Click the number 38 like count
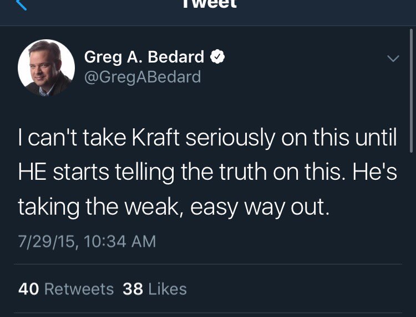This screenshot has height=317, width=416. coord(133,289)
